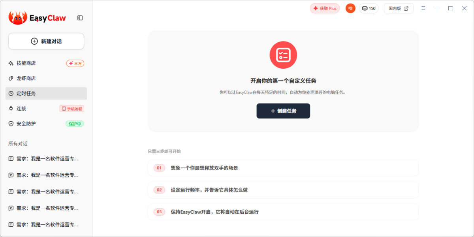The image size is (474, 237).
Task: Start a new conversation with 新建对话
Action: (x=46, y=41)
